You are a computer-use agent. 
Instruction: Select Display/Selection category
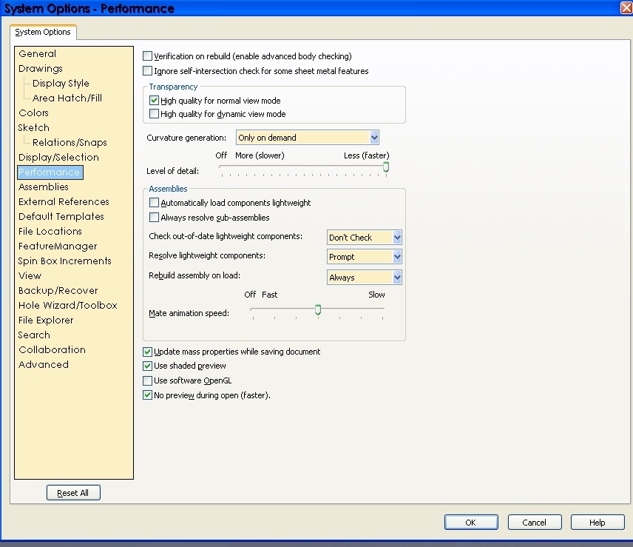click(58, 157)
